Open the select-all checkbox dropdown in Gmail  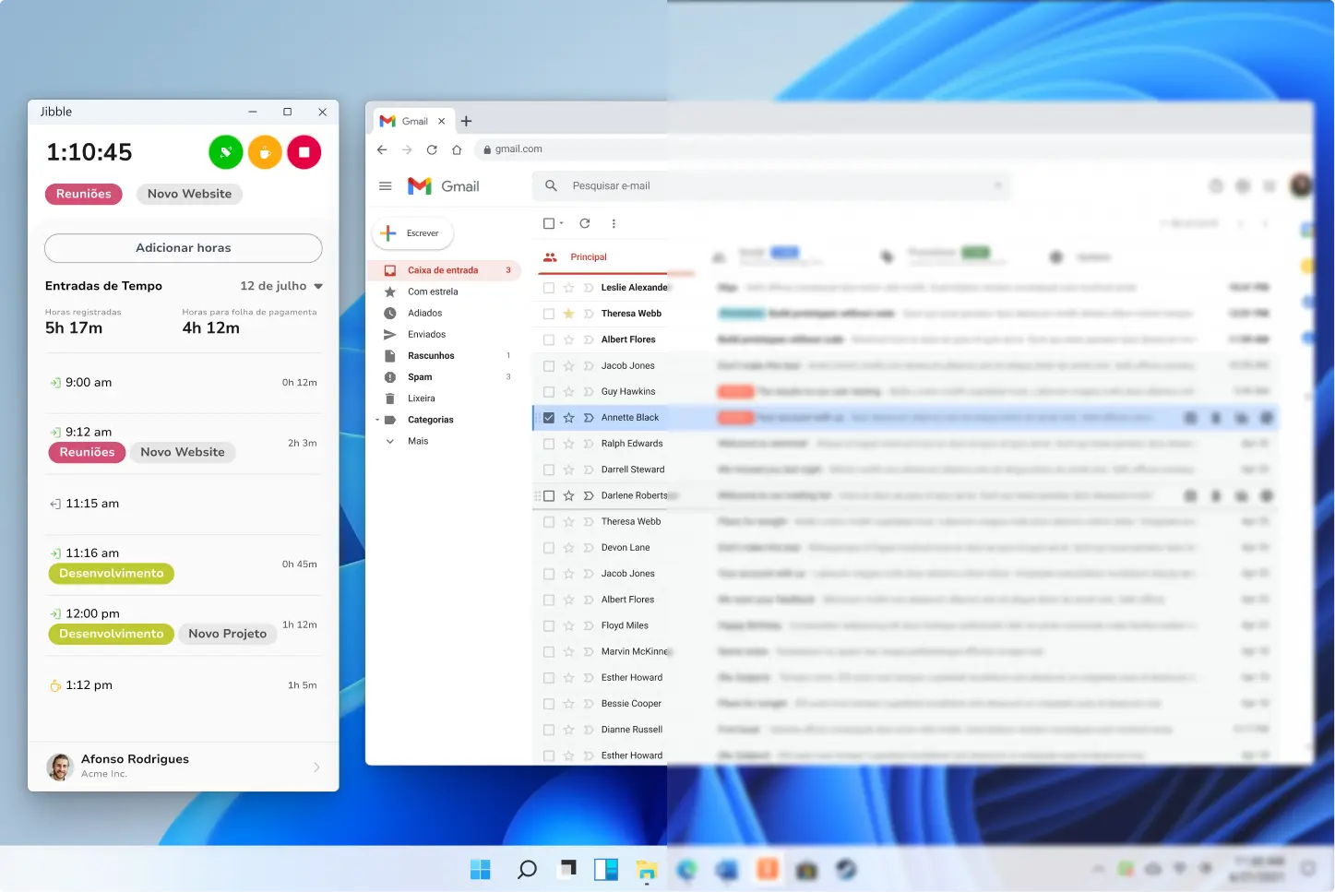point(562,223)
